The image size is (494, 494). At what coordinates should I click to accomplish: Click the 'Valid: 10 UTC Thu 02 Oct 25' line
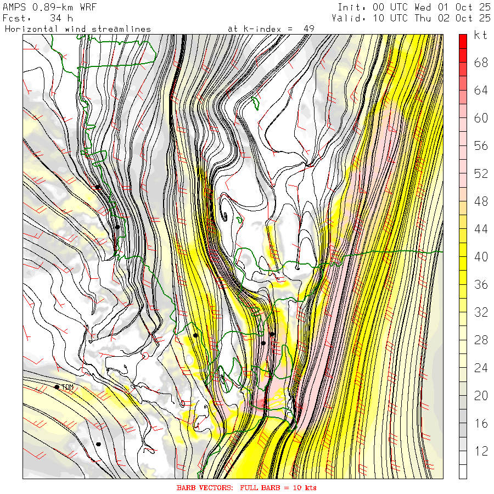click(x=411, y=18)
